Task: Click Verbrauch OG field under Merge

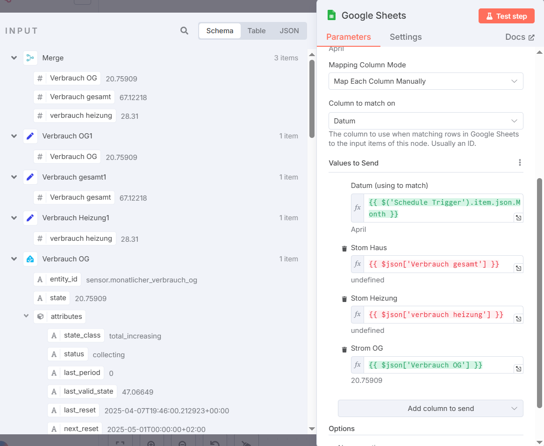Action: click(67, 79)
